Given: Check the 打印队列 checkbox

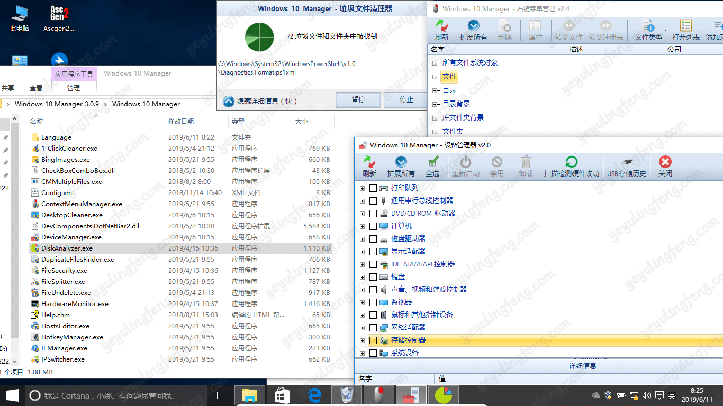Looking at the screenshot, I should tap(373, 188).
